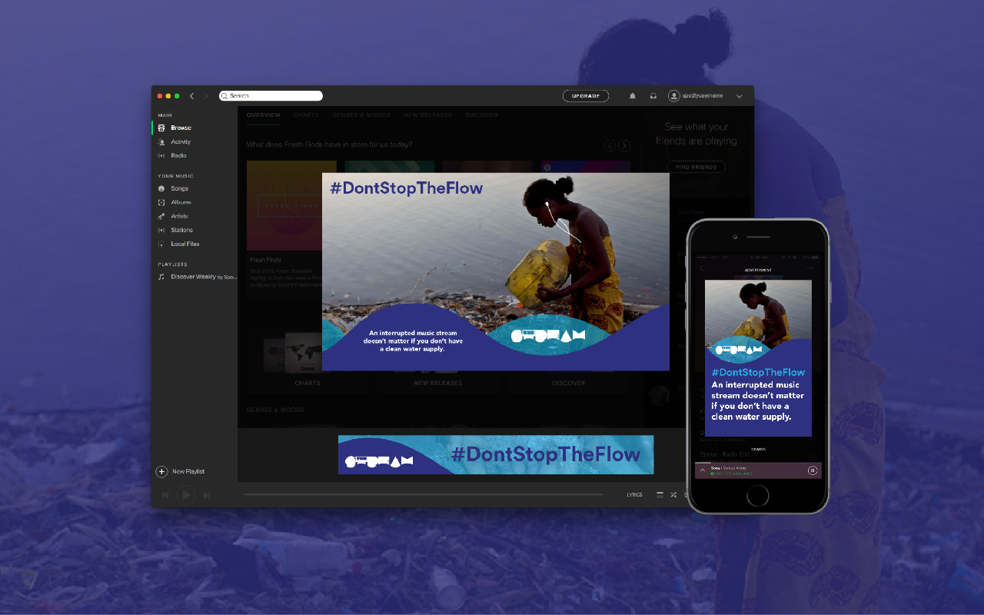
Task: Tap the phone more options dots
Action: tap(810, 268)
